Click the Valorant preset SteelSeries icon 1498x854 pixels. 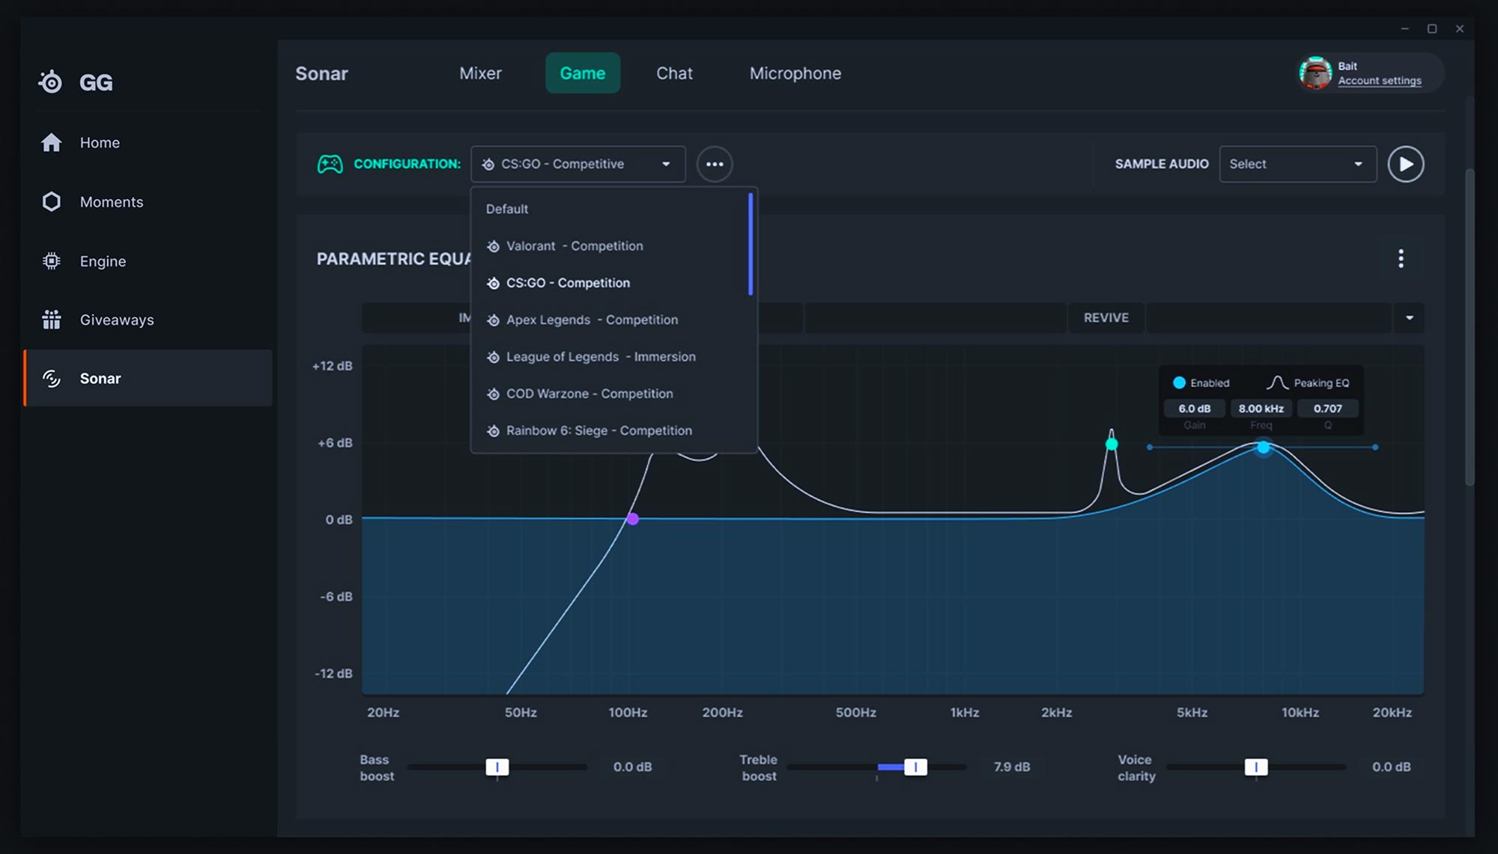pyautogui.click(x=493, y=246)
